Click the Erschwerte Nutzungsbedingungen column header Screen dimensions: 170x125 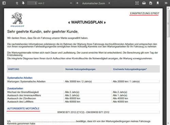tap(130, 69)
